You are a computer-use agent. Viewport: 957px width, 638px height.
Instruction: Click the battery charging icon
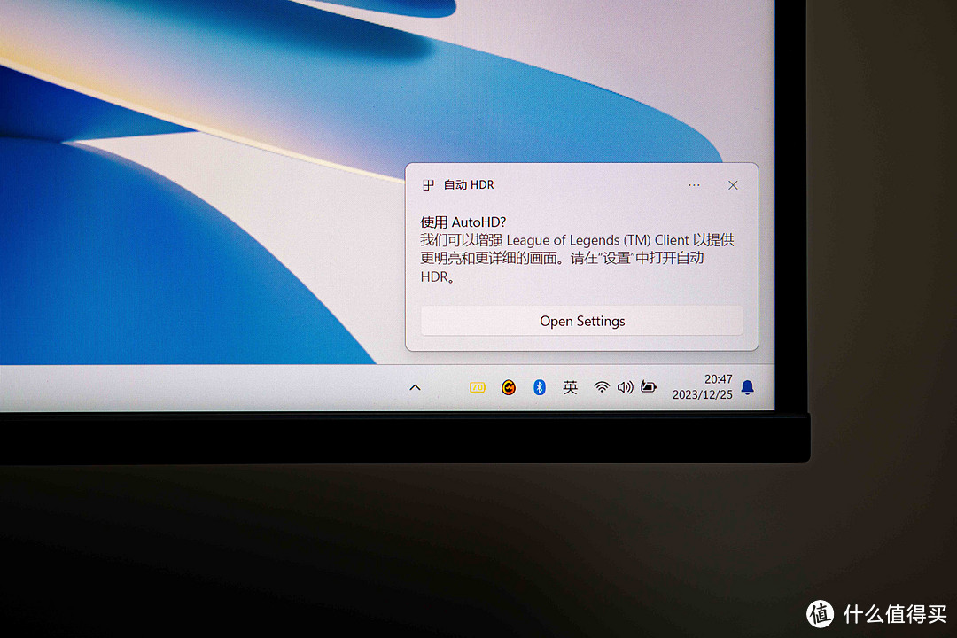(649, 387)
